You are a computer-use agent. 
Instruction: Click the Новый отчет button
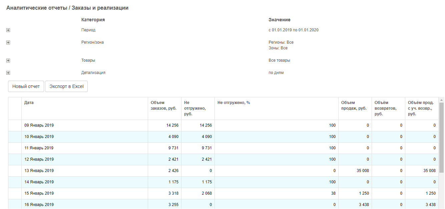[x=26, y=86]
